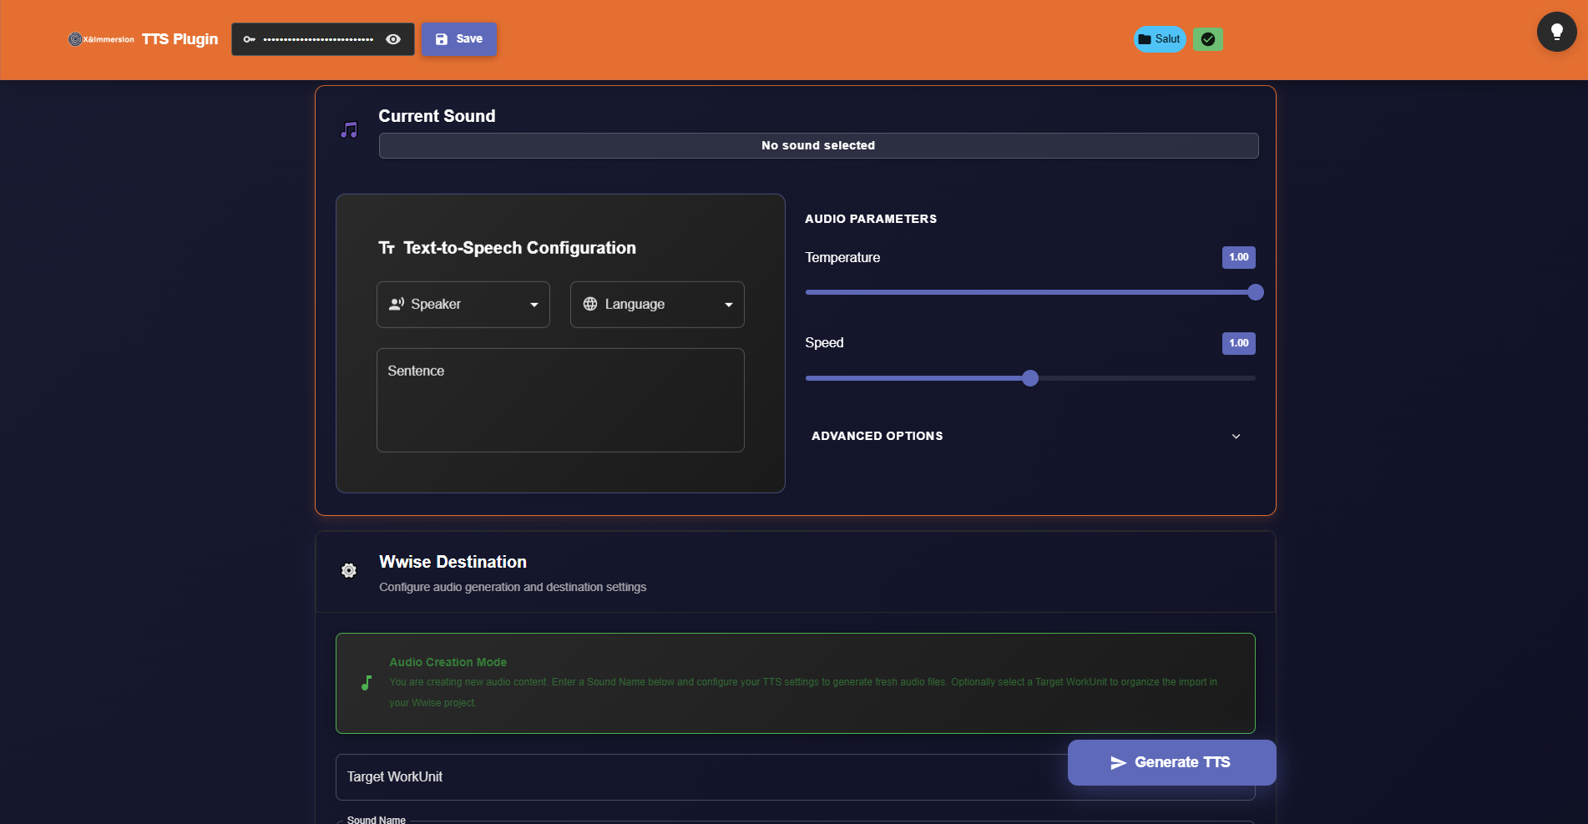Click the speaker voice icon in Speaker field

[x=397, y=304]
